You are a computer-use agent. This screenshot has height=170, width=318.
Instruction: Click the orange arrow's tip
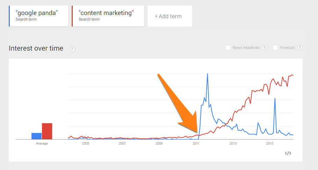(197, 132)
